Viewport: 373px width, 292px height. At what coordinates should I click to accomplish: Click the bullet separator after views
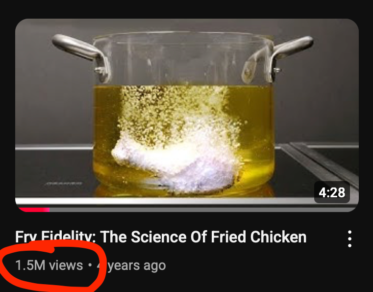(90, 265)
